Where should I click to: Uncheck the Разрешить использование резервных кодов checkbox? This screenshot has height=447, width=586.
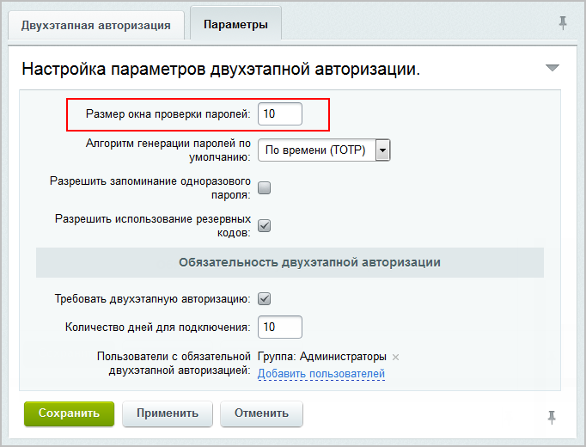click(265, 226)
